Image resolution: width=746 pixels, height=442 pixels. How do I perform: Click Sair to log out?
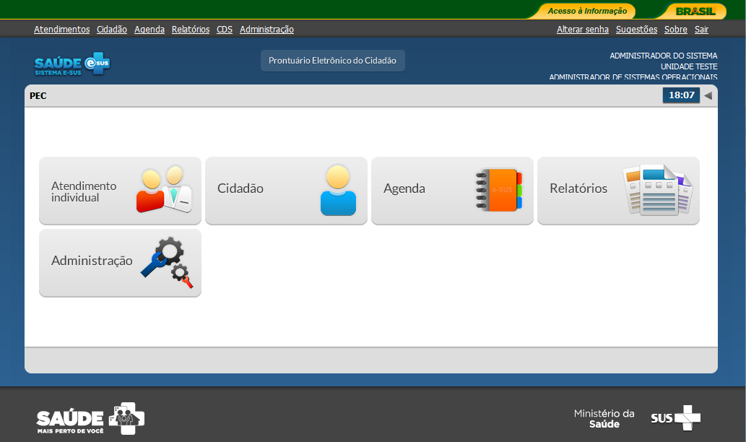click(701, 30)
